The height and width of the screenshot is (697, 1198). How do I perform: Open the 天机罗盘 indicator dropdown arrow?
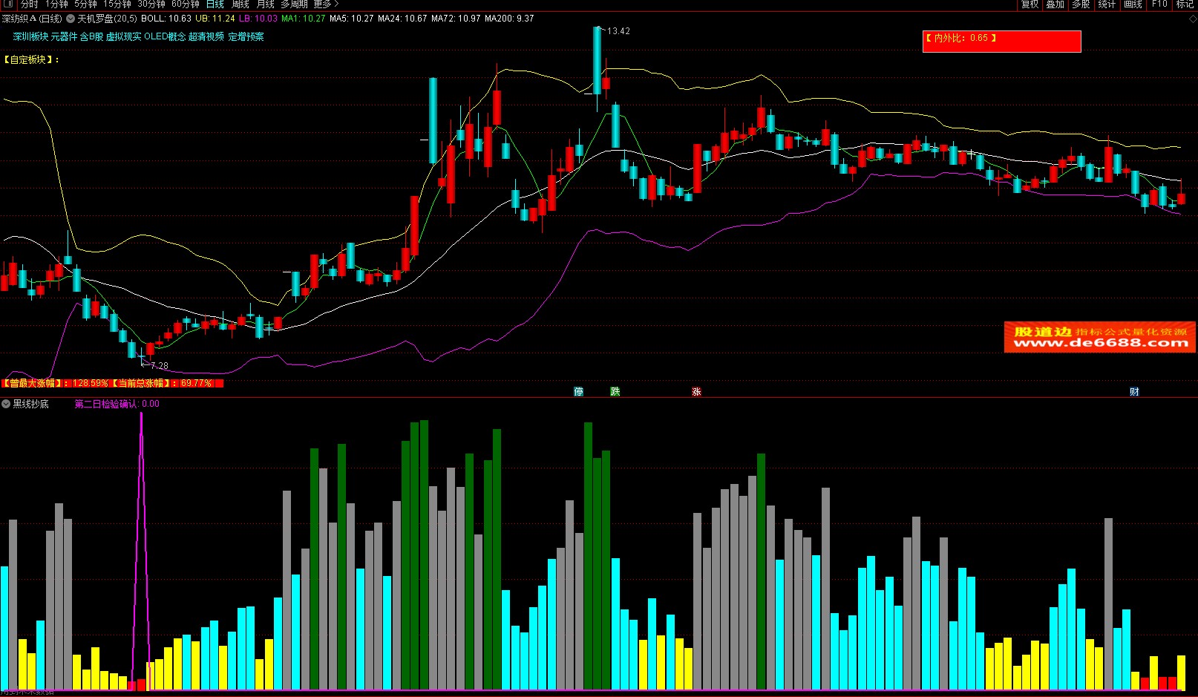(x=71, y=19)
